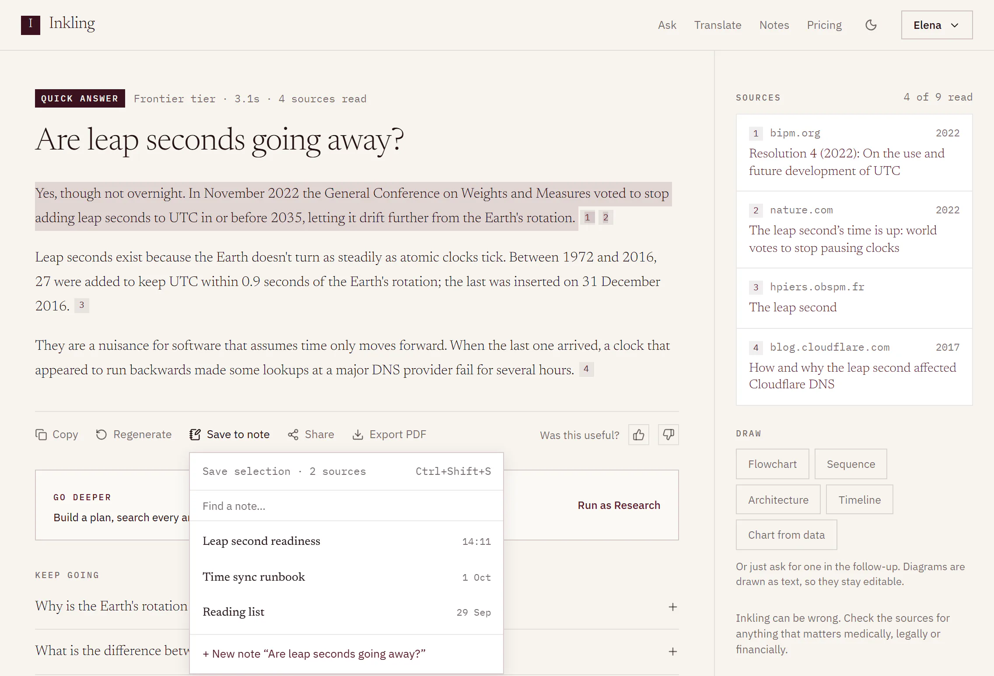Image resolution: width=994 pixels, height=676 pixels.
Task: Expand the What is the difference question
Action: tap(673, 652)
